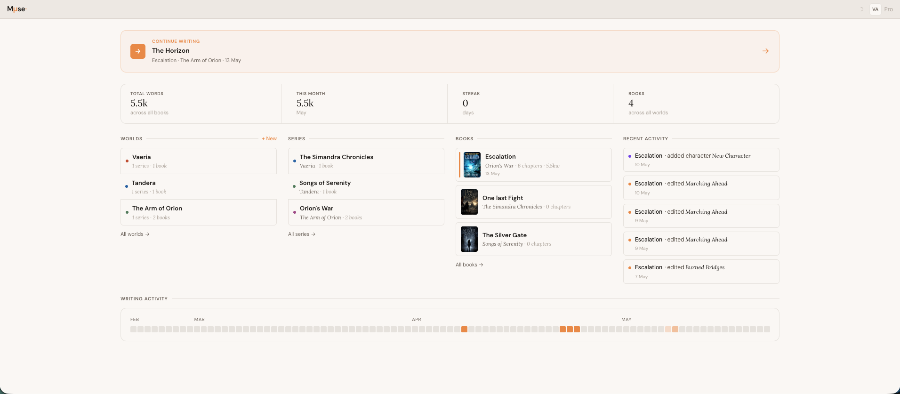The height and width of the screenshot is (394, 900).
Task: Click the Pro plan label
Action: 889,9
